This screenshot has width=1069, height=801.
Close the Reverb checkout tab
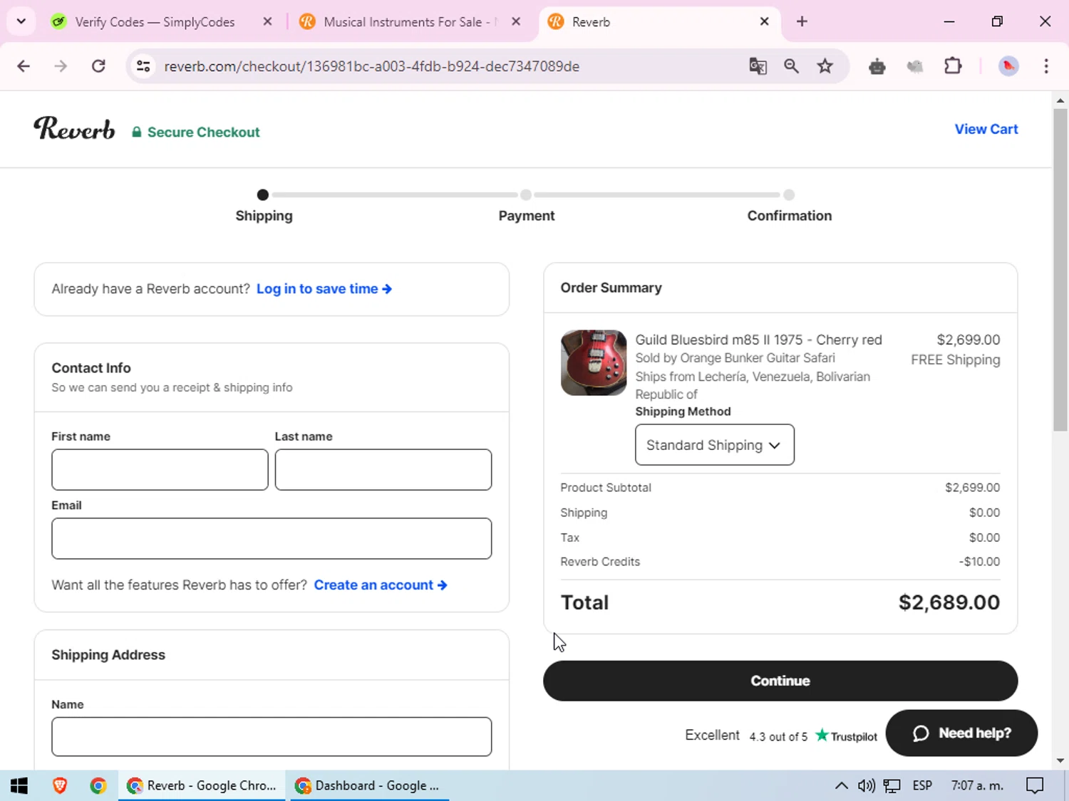pos(764,21)
